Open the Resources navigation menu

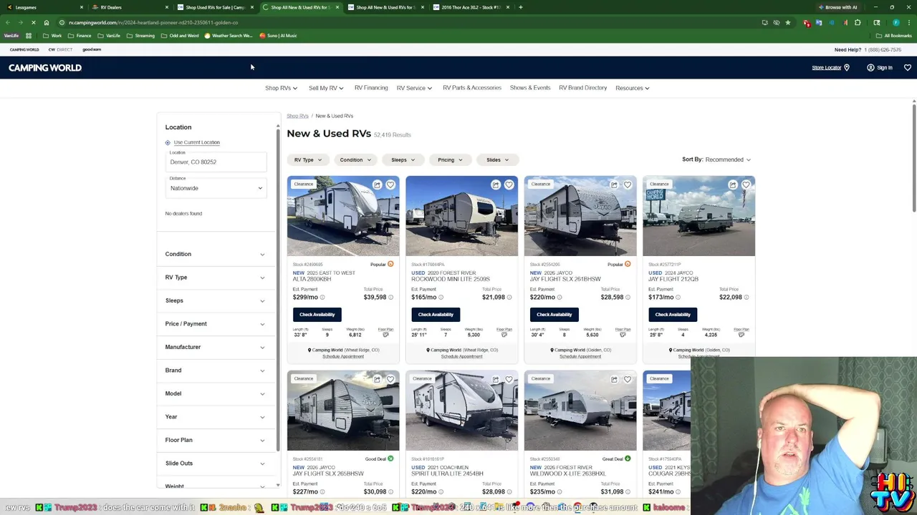633,88
